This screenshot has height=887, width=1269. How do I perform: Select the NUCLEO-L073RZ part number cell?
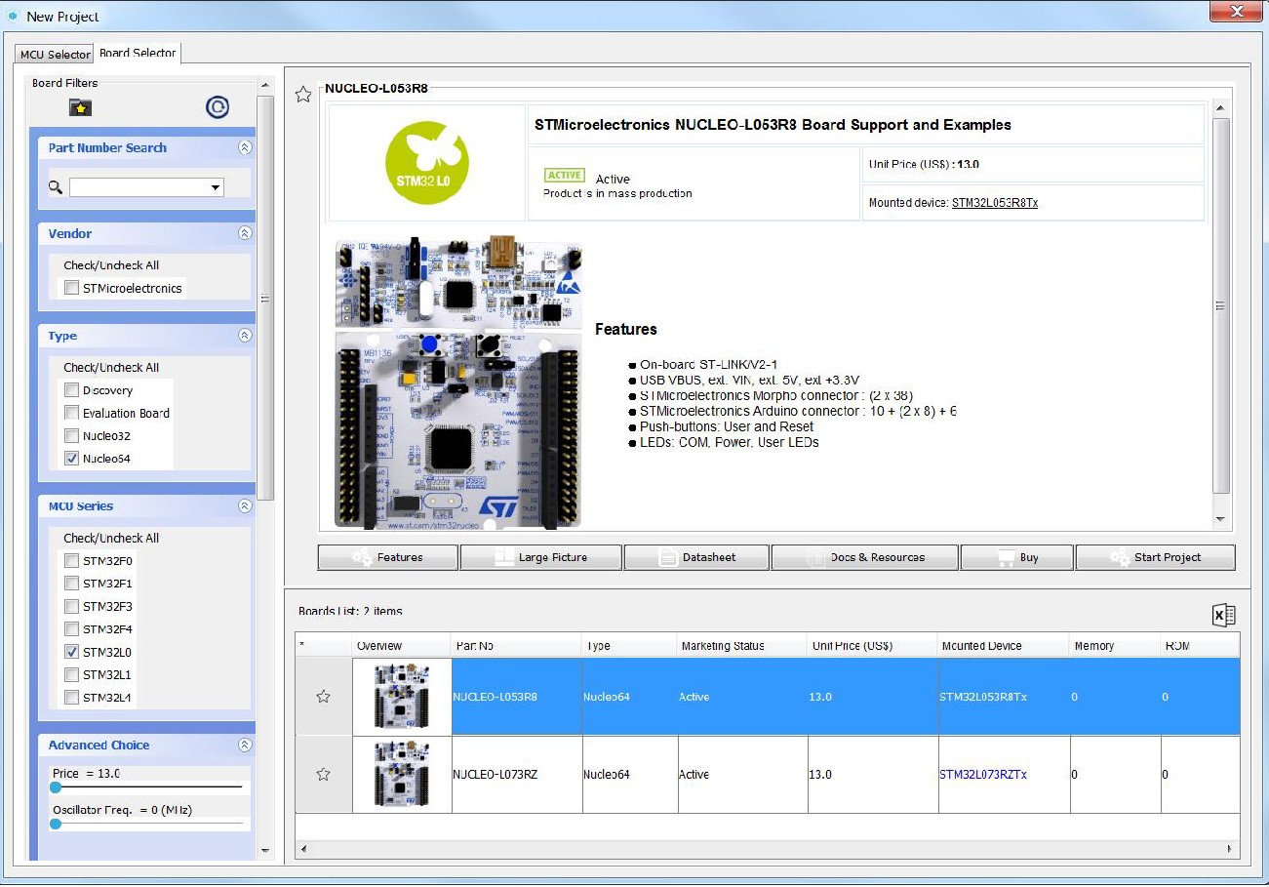pyautogui.click(x=517, y=774)
